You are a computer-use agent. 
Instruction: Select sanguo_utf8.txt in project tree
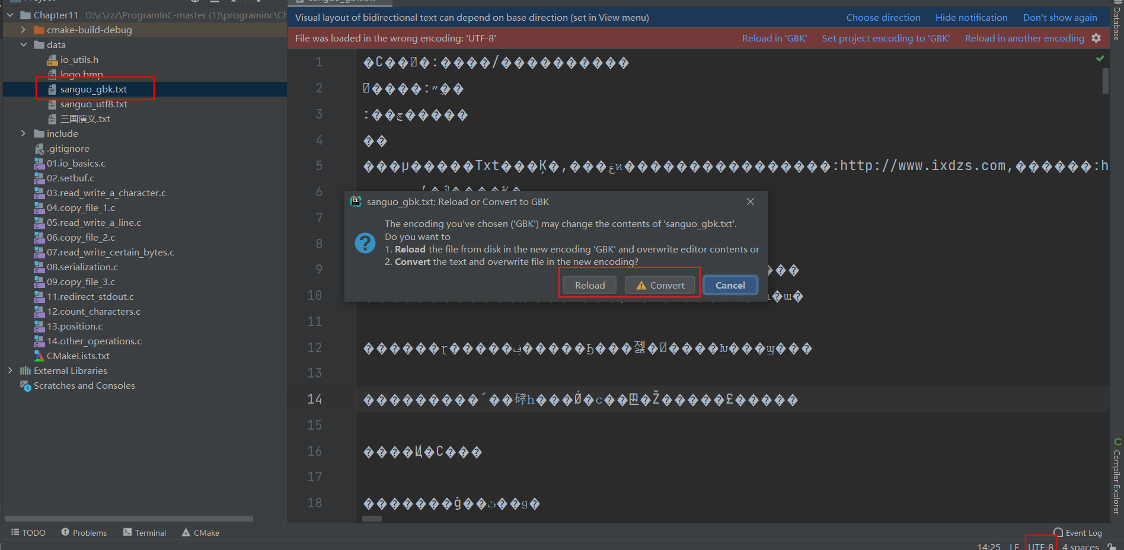(x=94, y=104)
